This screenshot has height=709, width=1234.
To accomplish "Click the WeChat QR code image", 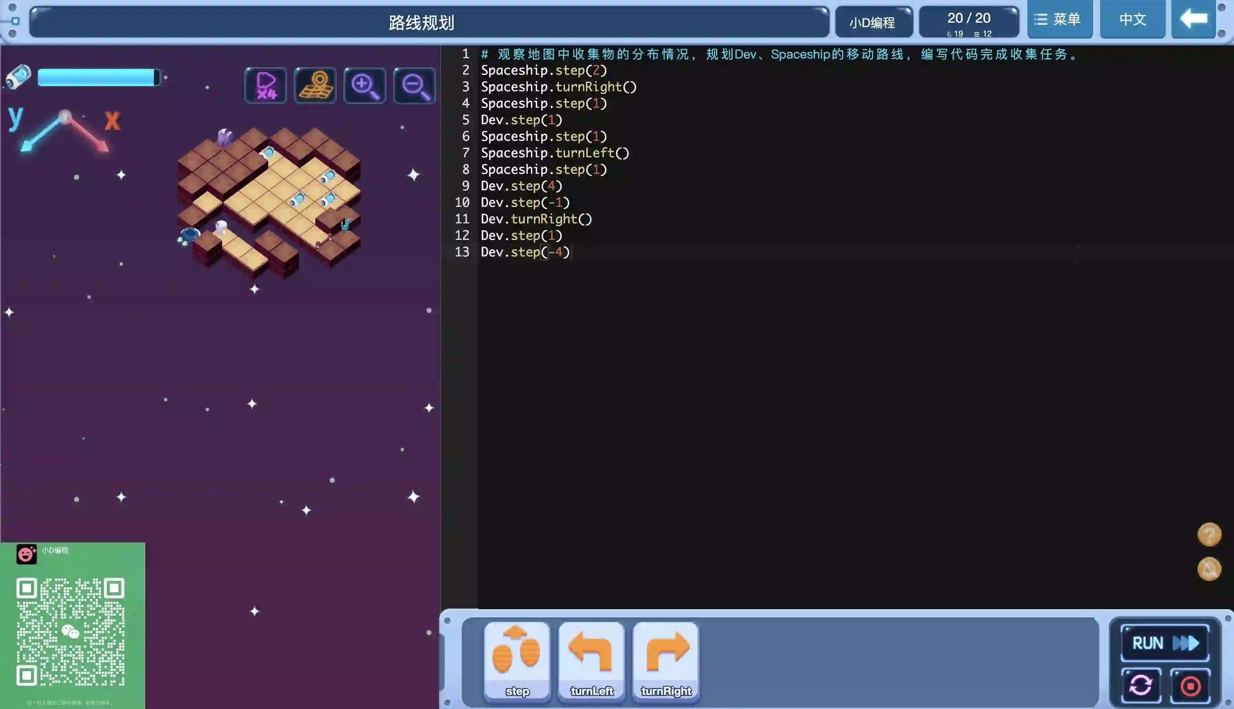I will (x=71, y=632).
